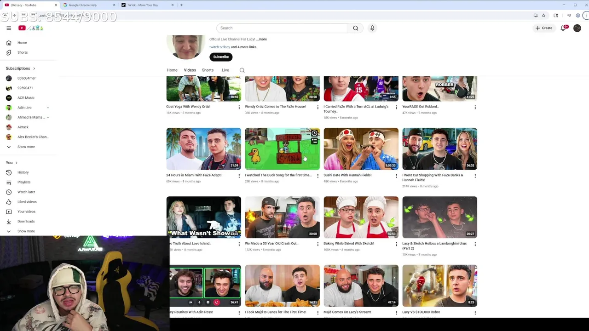
Task: Open the YouTube account avatar menu
Action: [577, 28]
